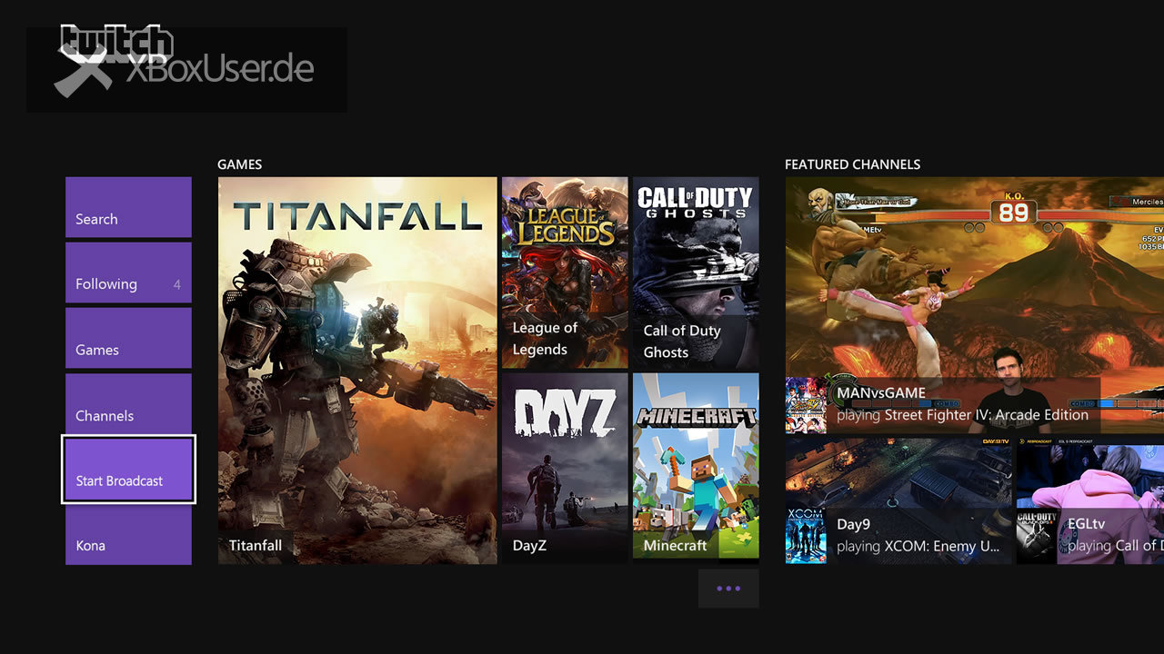Viewport: 1164px width, 654px height.
Task: Open the Kona profile tile
Action: pos(128,535)
